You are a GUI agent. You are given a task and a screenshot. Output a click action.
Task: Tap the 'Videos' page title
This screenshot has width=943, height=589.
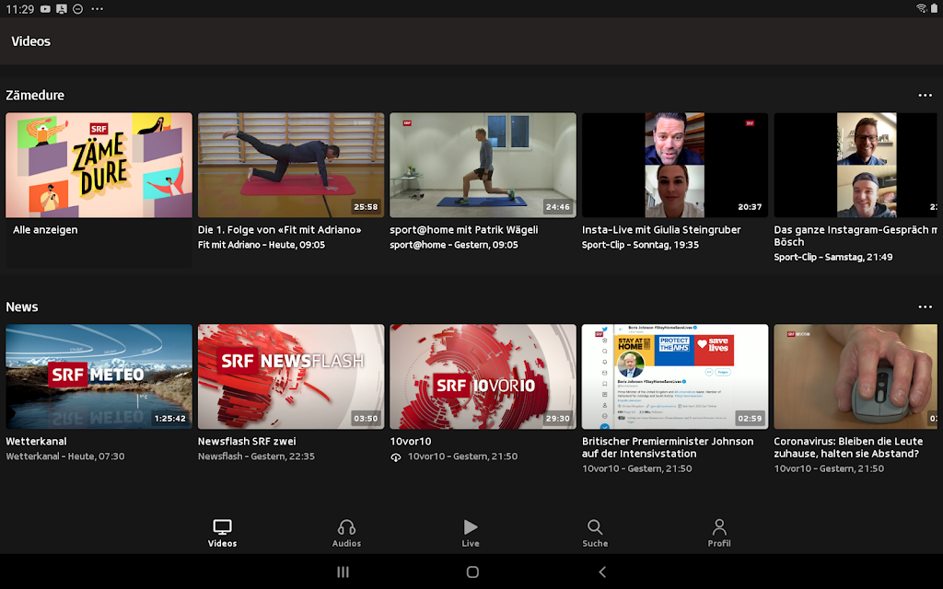tap(30, 40)
